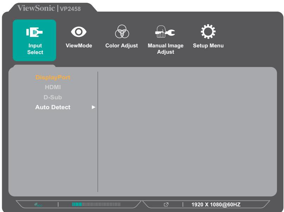Click the input source icon in status bar
Viewport: 284px width, 212px height.
click(x=166, y=204)
